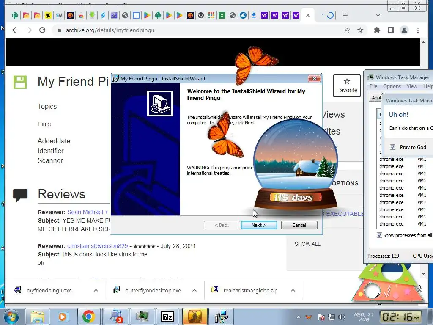Click the Pingu topic text

tap(45, 124)
